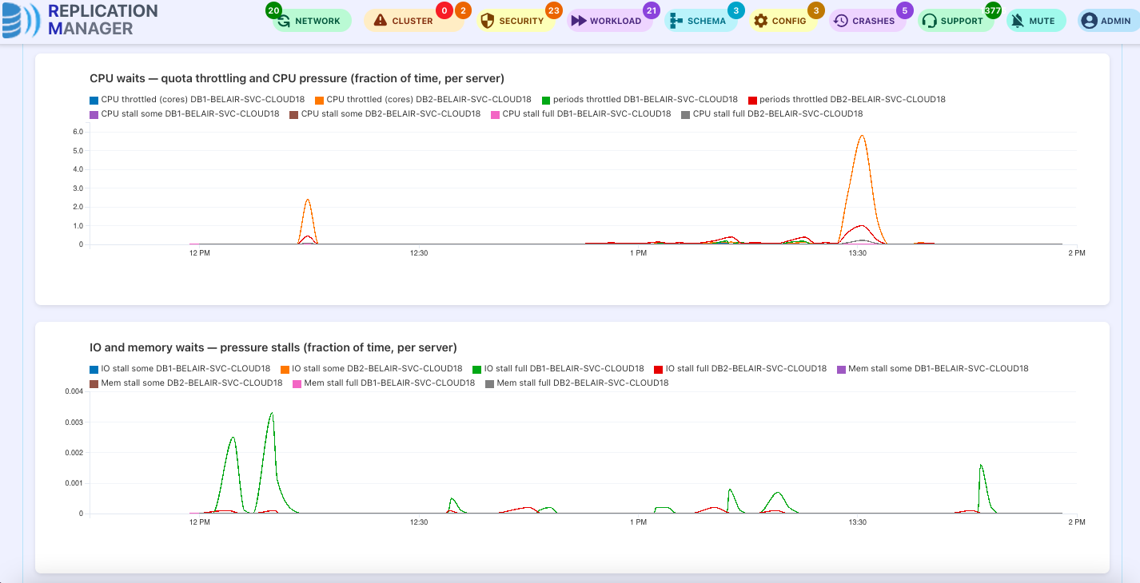Toggle CPU stall some DB1-BELAIR-SVC-CLOUD18 legend entry
This screenshot has height=583, width=1140.
[185, 114]
